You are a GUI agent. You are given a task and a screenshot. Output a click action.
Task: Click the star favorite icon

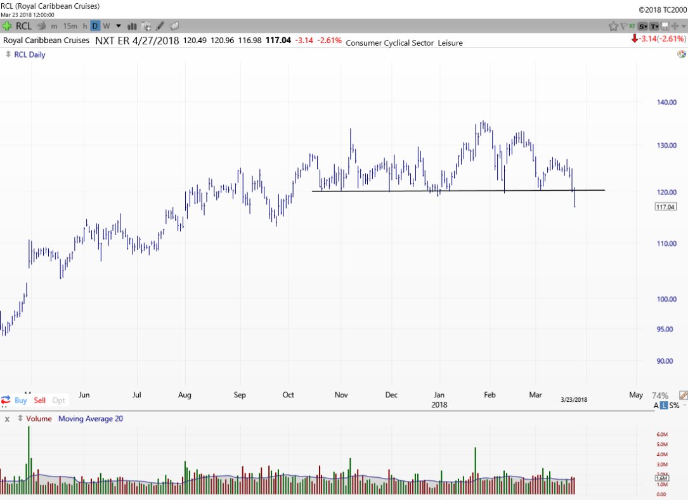click(613, 26)
